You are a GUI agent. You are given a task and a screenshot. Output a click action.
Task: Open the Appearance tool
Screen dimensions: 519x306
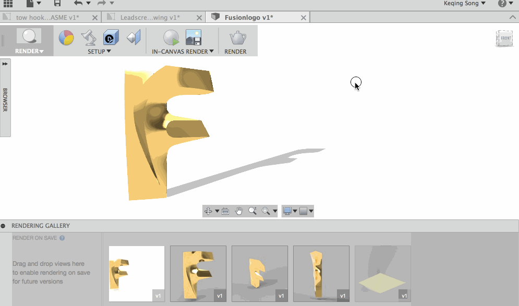coord(66,38)
